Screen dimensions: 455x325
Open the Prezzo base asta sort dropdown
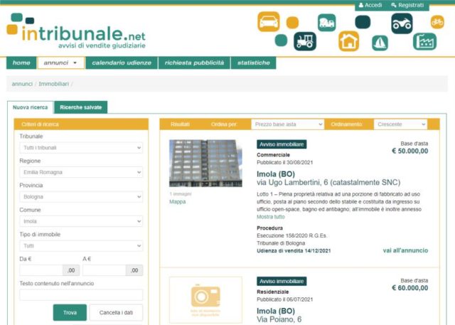(x=287, y=124)
